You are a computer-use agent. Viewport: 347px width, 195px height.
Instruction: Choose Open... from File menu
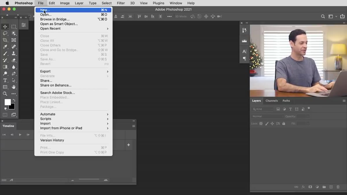pyautogui.click(x=73, y=14)
